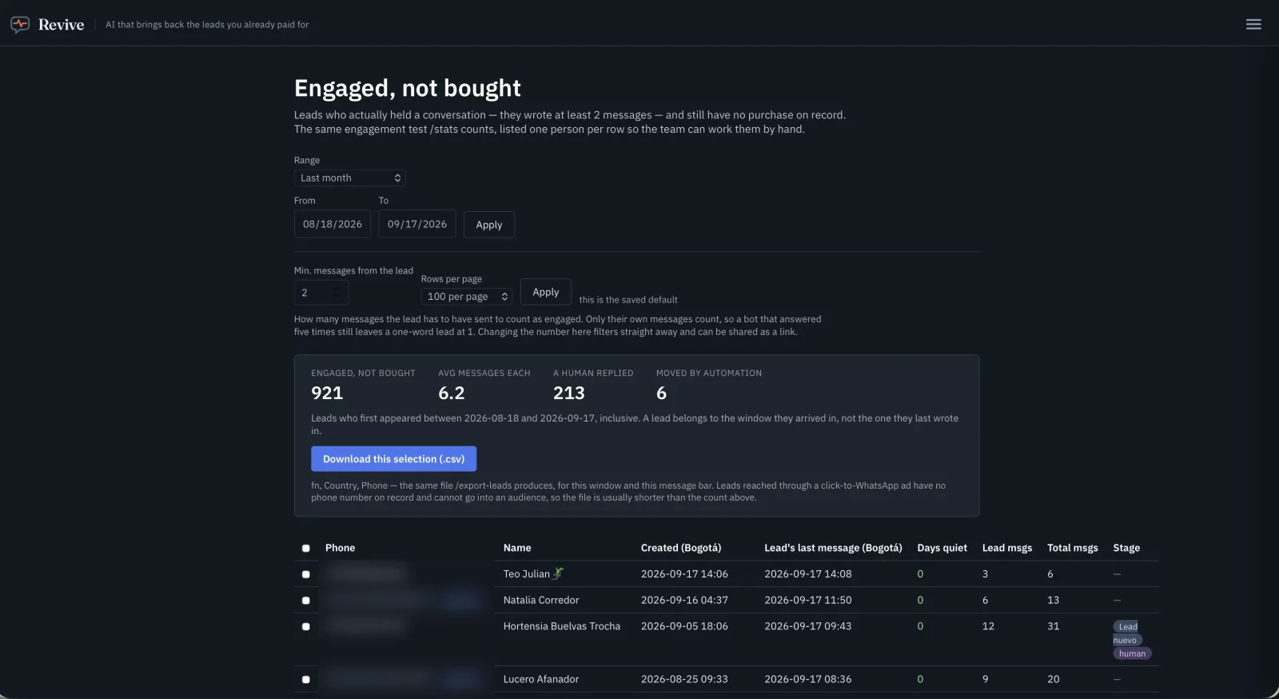
Task: Click 'Engaged, not bought' page heading
Action: click(x=408, y=88)
